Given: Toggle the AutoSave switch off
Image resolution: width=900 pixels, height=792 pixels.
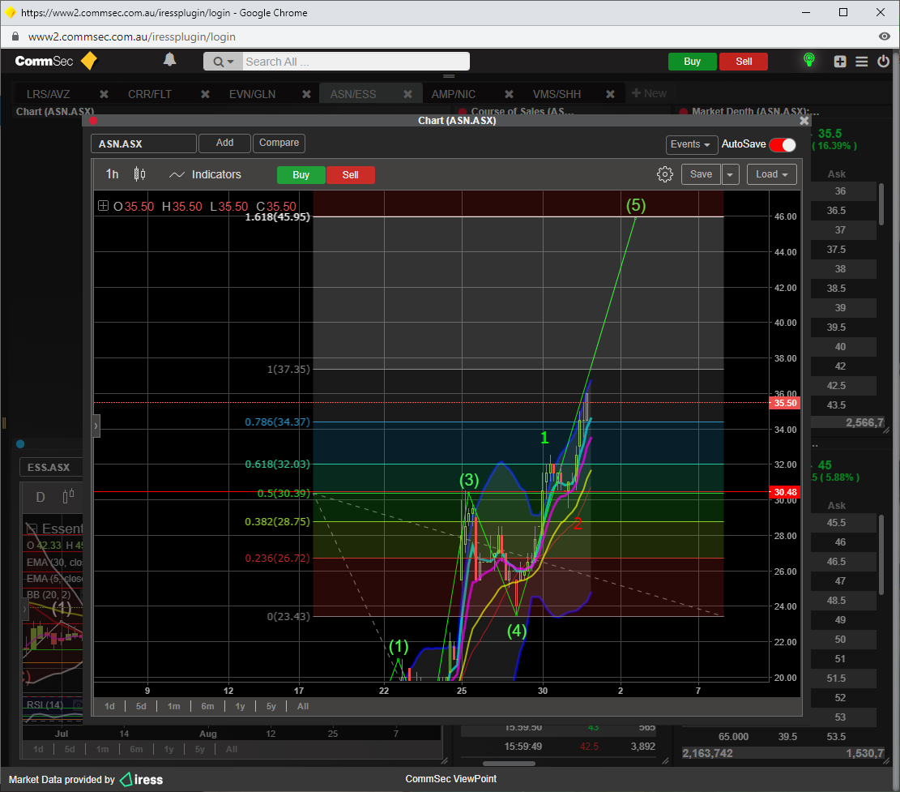Looking at the screenshot, I should click(x=783, y=144).
